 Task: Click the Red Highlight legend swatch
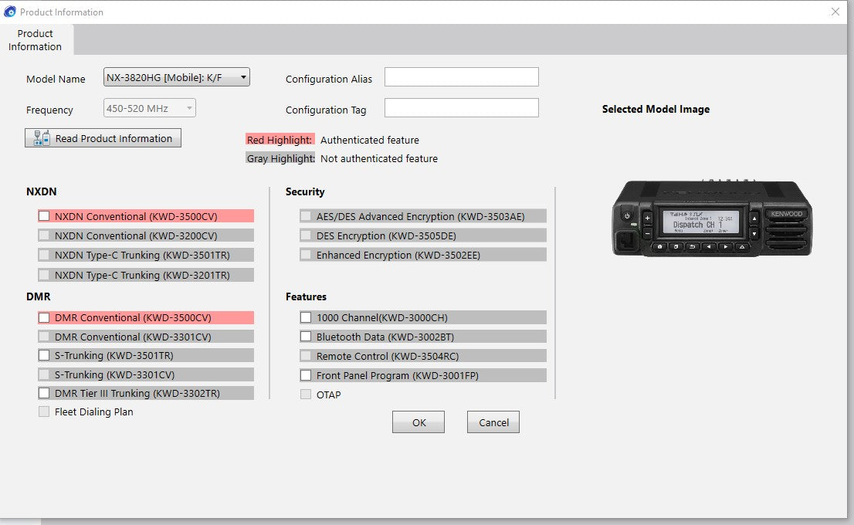click(x=280, y=140)
